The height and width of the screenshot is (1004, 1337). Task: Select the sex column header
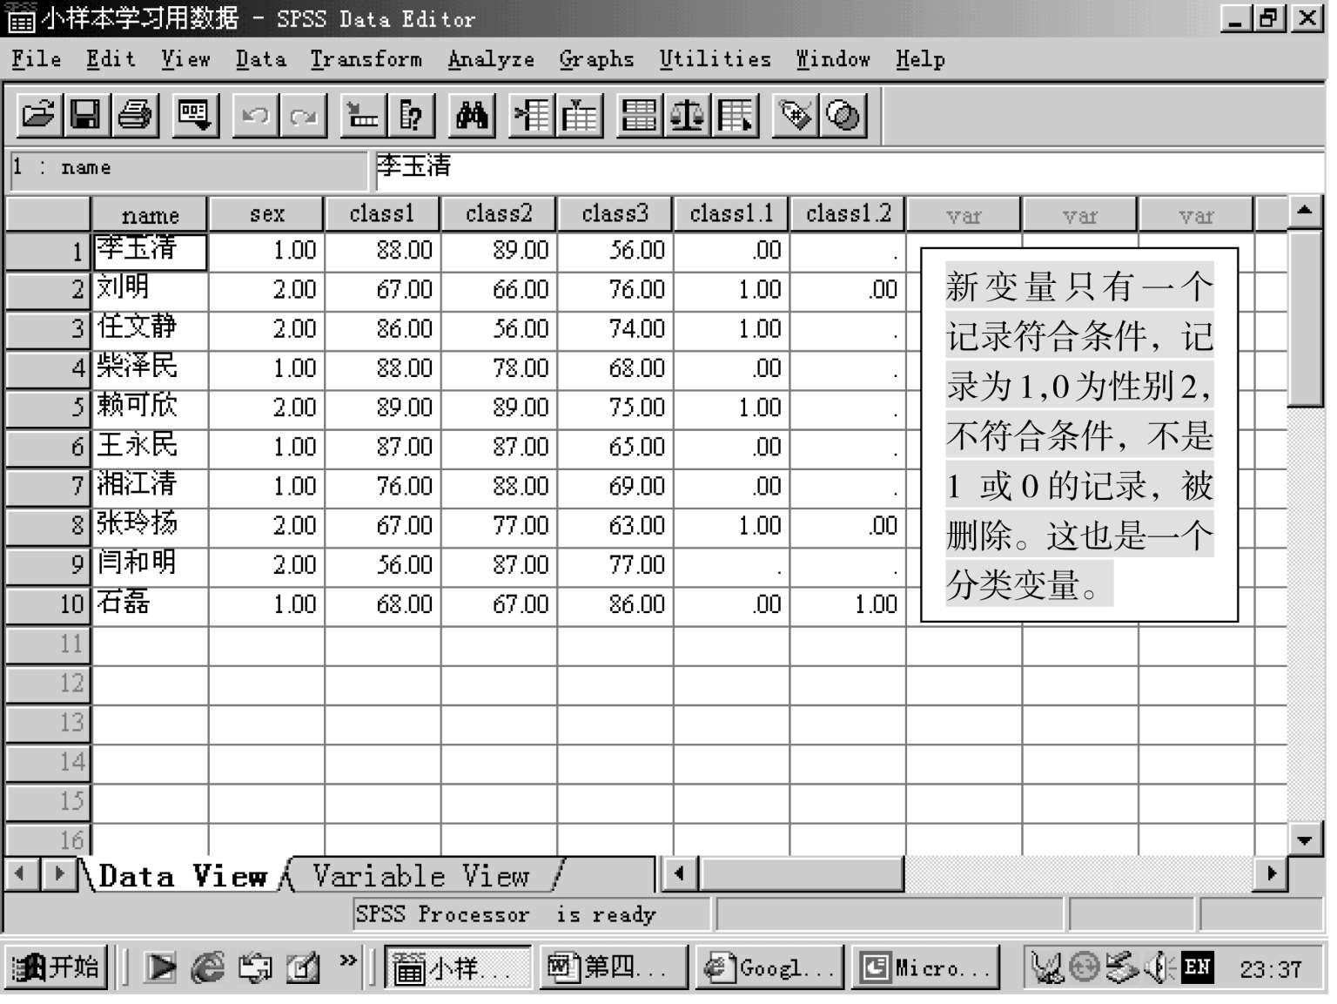(266, 214)
